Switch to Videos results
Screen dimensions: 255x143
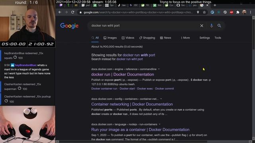pyautogui.click(x=128, y=38)
